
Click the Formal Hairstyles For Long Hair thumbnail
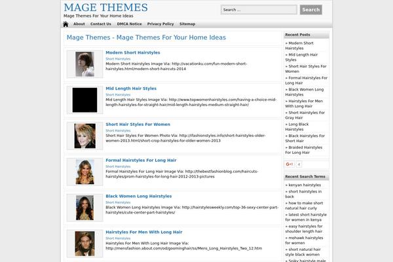[84, 172]
